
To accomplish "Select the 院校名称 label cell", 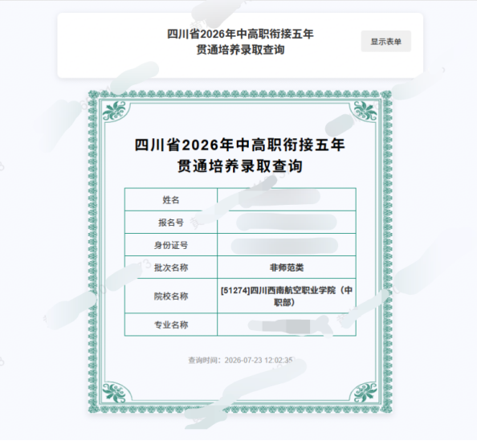I will click(x=171, y=296).
